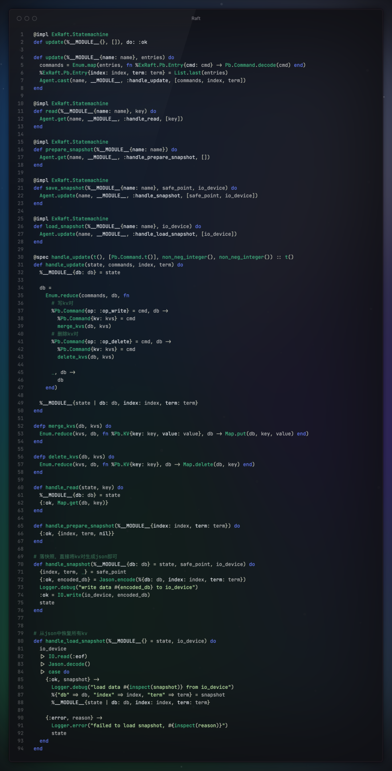This screenshot has width=392, height=771.
Task: Click the "Jason.decode()" pipe step
Action: 69,664
